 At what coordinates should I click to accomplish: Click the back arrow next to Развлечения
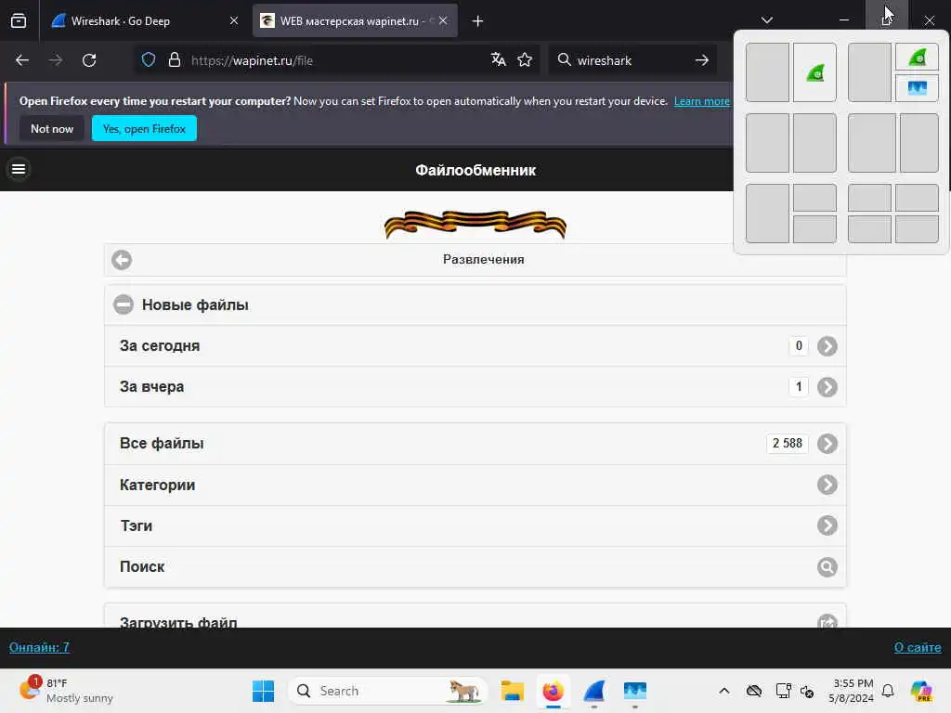[x=122, y=260]
